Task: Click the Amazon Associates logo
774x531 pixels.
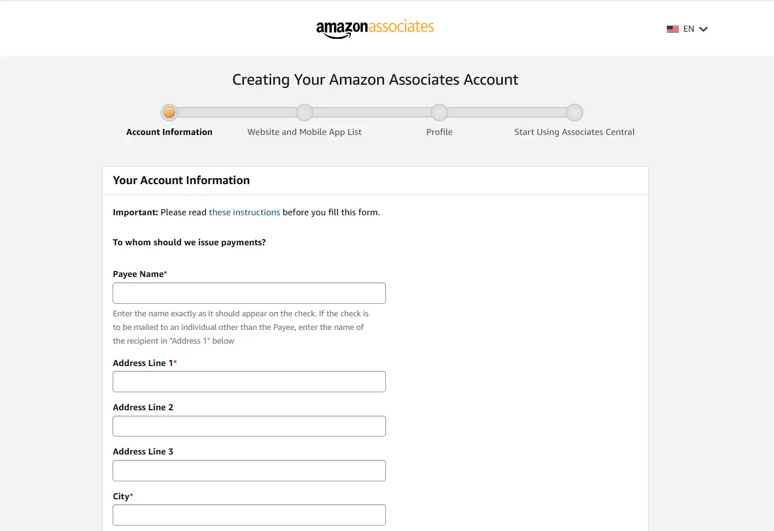Action: [x=375, y=28]
